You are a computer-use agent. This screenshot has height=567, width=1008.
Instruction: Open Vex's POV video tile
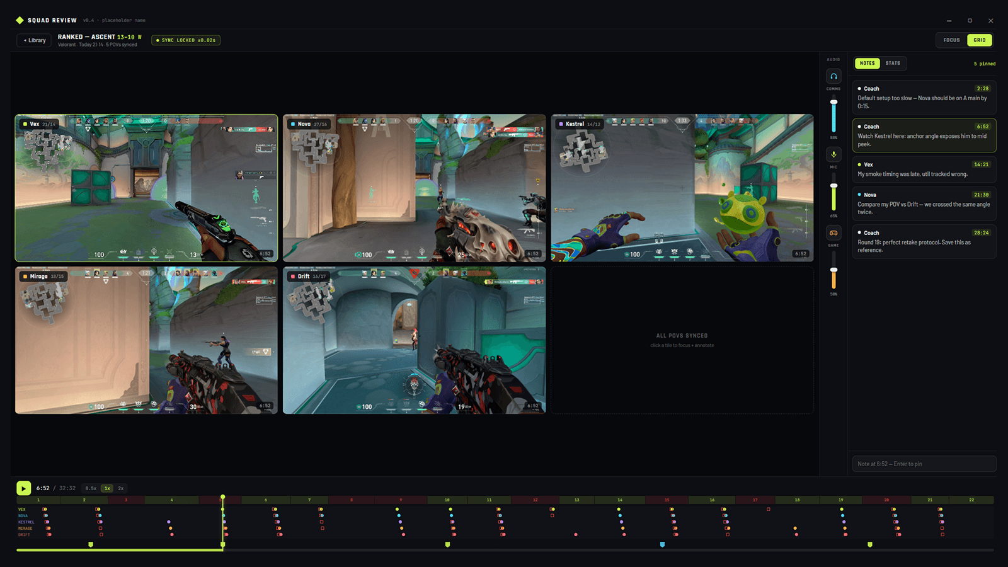(x=146, y=188)
